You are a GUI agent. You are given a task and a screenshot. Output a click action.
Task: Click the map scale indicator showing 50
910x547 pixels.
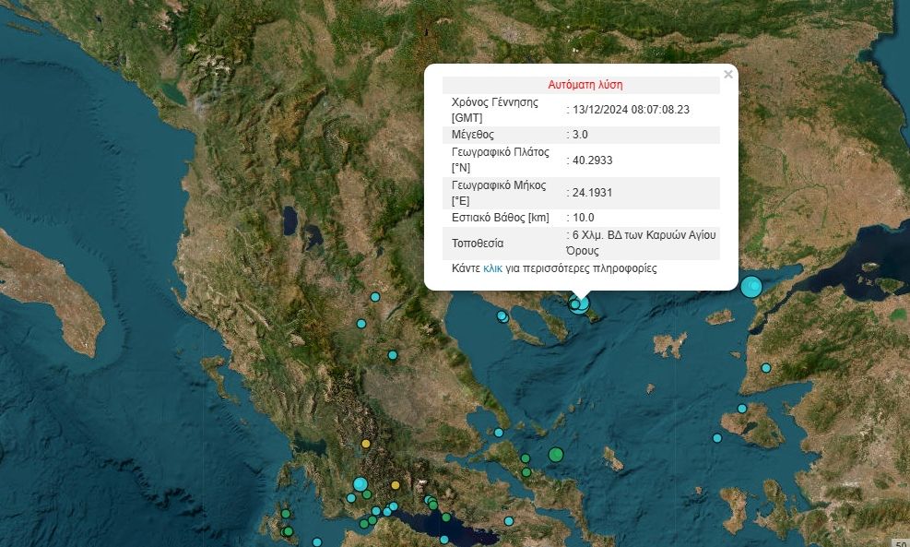coord(901,542)
